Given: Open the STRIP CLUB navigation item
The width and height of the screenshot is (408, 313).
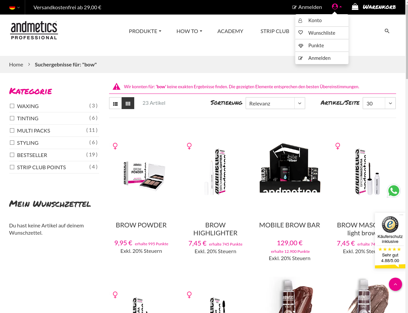Looking at the screenshot, I should (x=275, y=31).
